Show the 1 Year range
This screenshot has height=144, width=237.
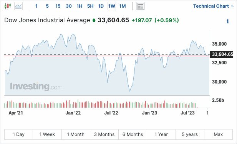161,134
